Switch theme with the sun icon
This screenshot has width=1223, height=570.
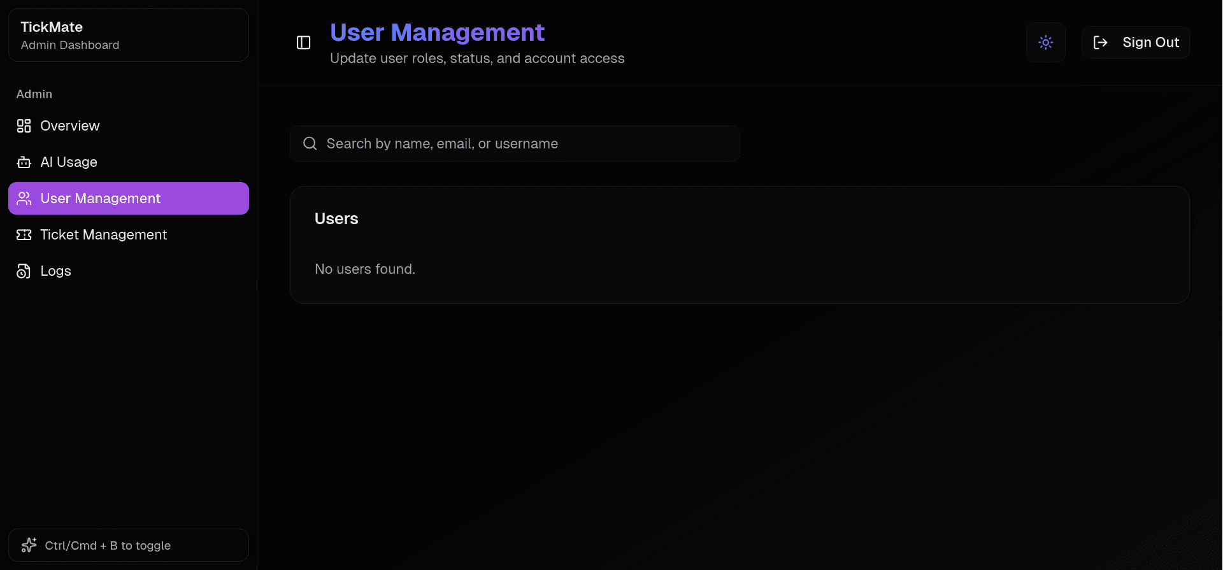pos(1045,43)
